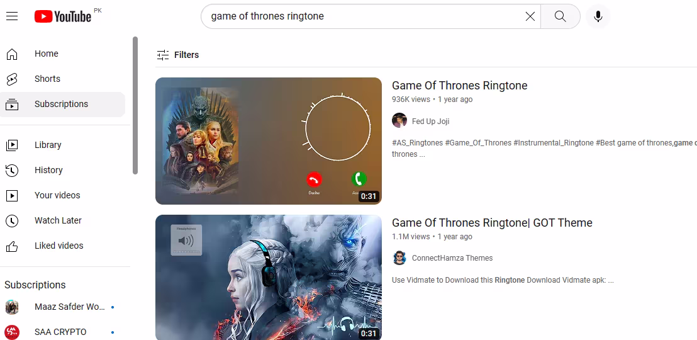Image resolution: width=697 pixels, height=340 pixels.
Task: Click '936K views' text
Action: pos(411,99)
